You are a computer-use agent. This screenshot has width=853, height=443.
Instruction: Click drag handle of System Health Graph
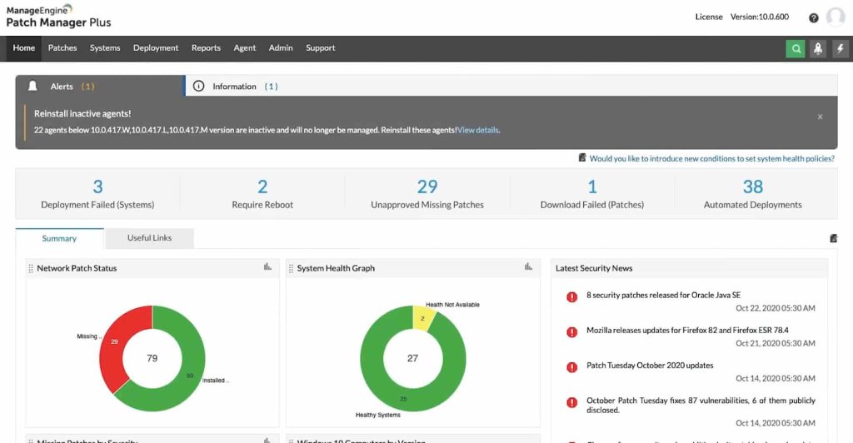(x=291, y=268)
